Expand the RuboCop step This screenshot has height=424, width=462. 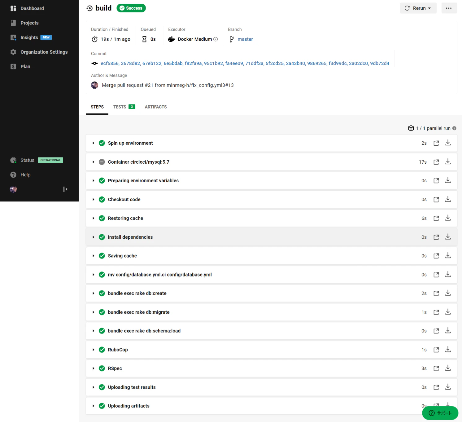pos(93,350)
